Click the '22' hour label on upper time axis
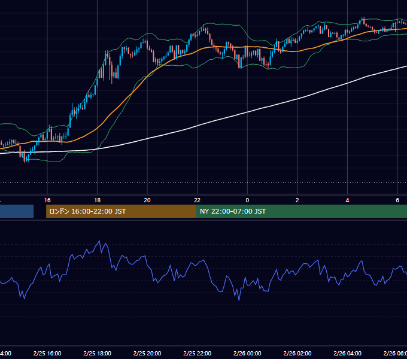The image size is (407, 359). point(198,200)
